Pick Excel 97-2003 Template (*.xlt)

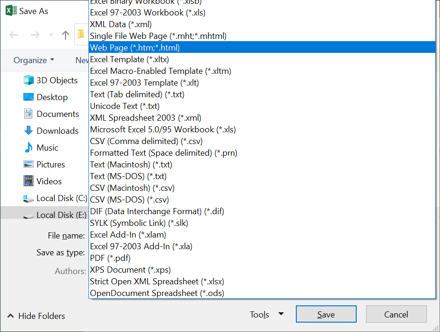pos(262,83)
